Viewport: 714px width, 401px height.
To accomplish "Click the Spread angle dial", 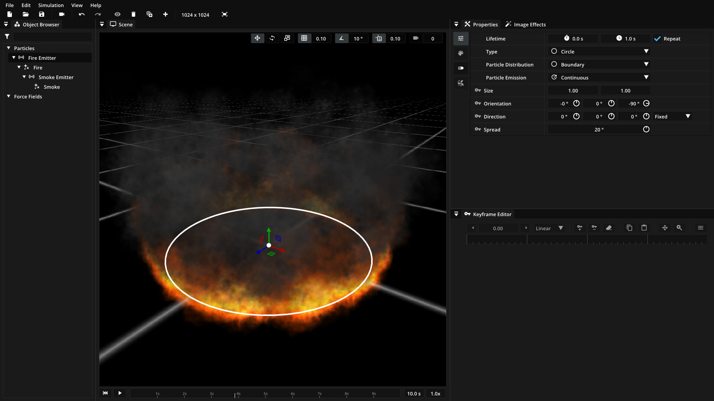I will 646,129.
